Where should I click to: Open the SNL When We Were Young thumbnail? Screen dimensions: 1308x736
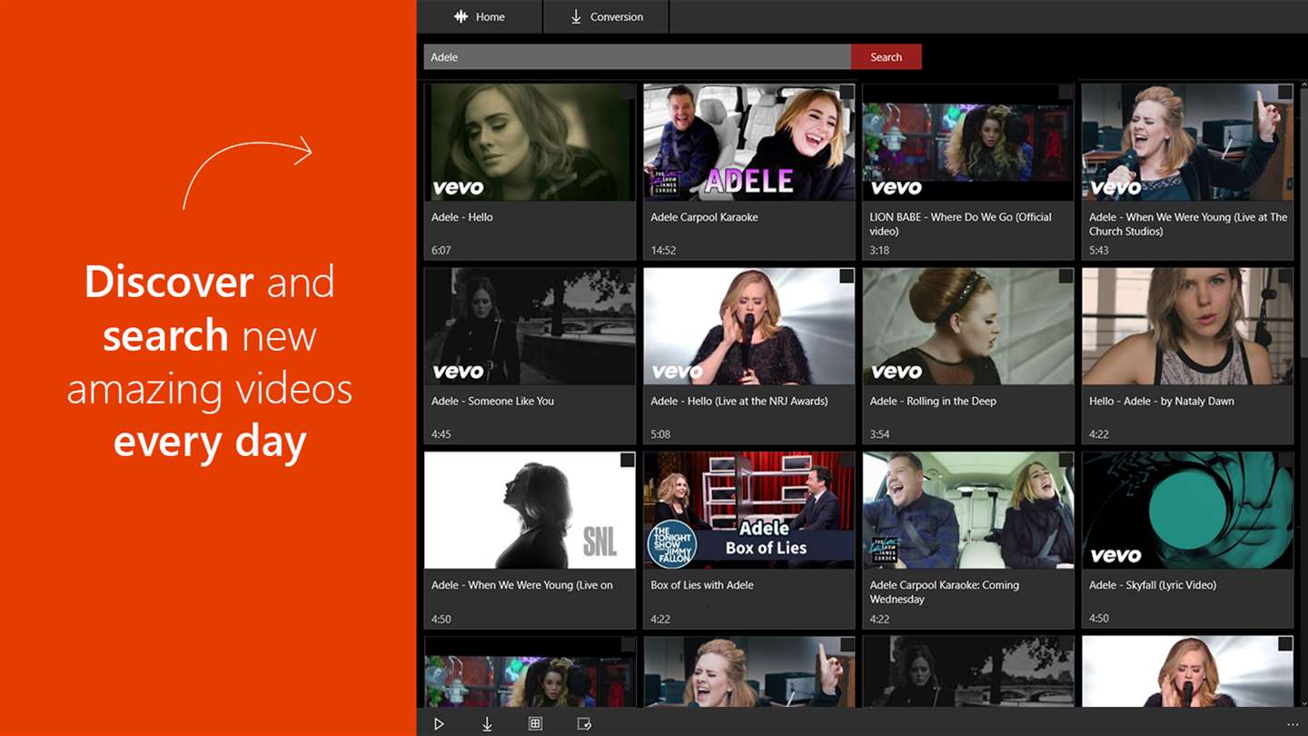coord(530,511)
